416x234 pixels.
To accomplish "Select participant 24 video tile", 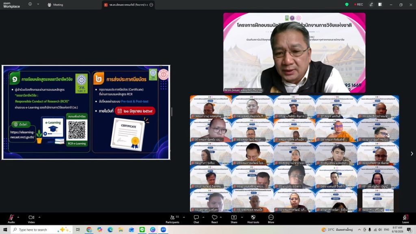I will point(336,177).
